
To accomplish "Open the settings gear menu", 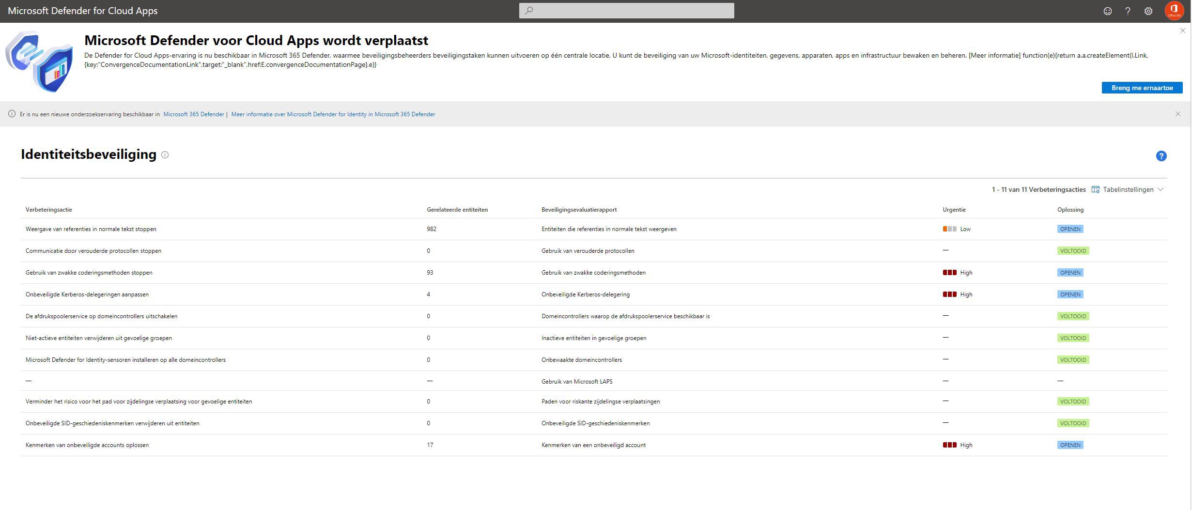I will [1147, 11].
